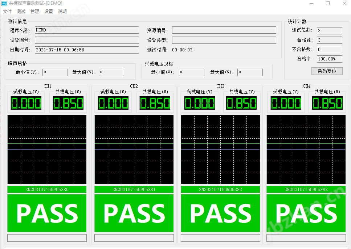Click CH4 共模电压 0.850 display

click(x=327, y=103)
